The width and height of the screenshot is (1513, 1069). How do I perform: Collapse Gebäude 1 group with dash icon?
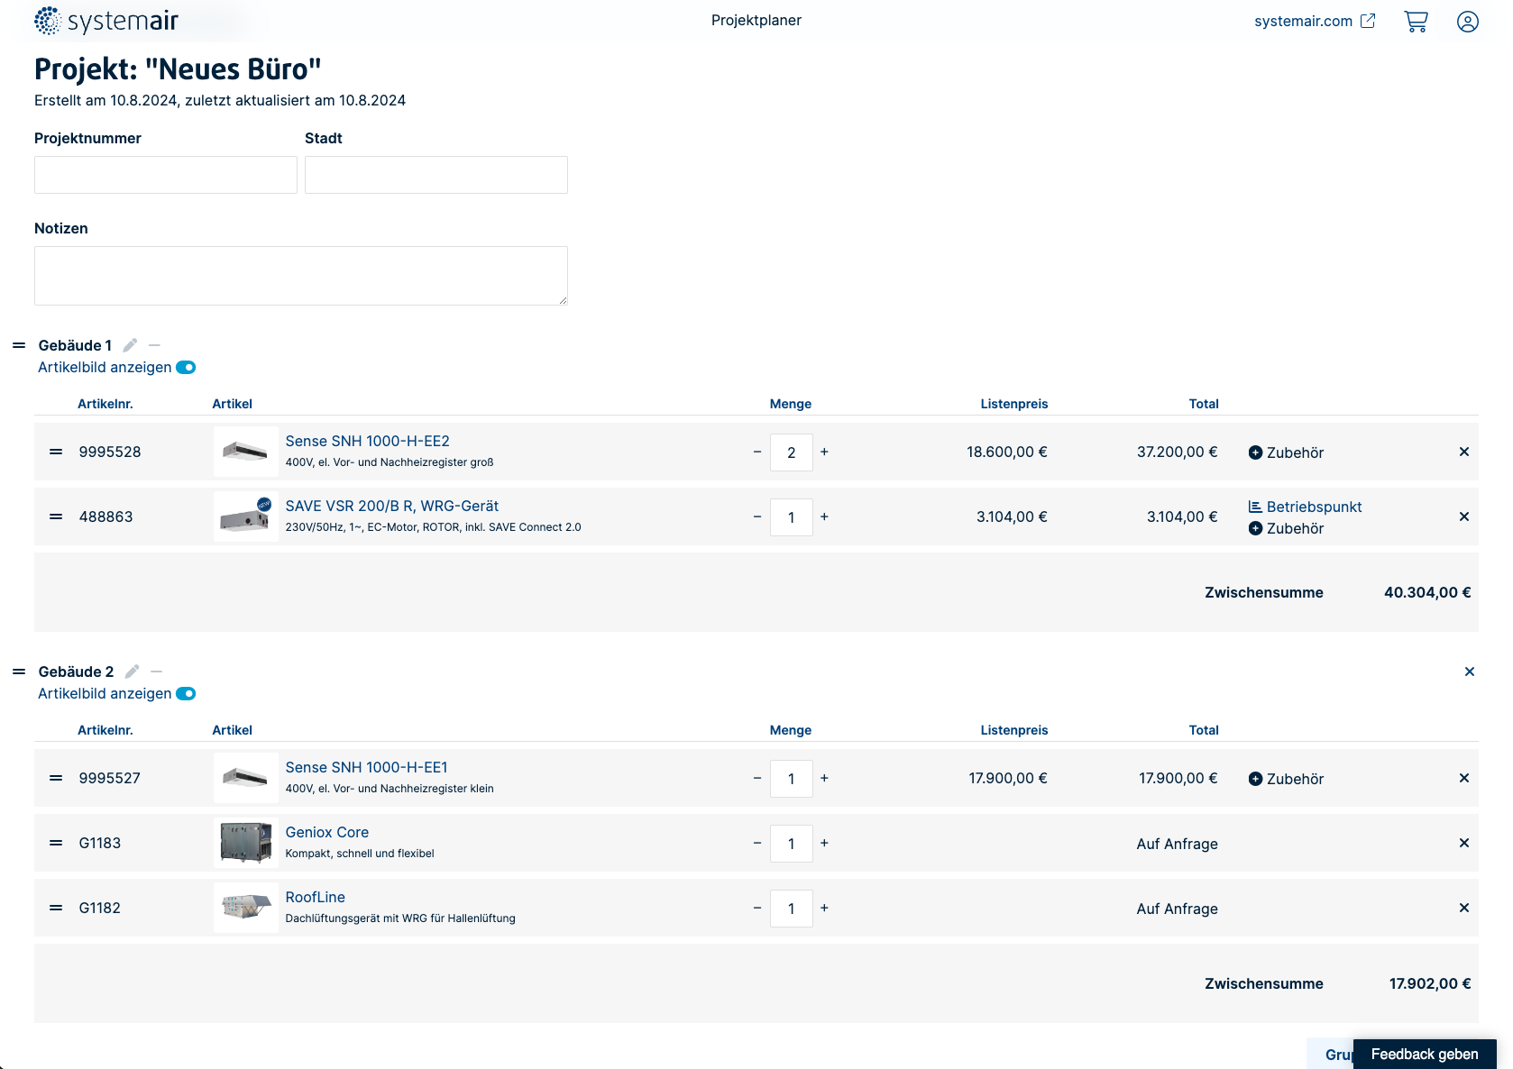(x=154, y=345)
